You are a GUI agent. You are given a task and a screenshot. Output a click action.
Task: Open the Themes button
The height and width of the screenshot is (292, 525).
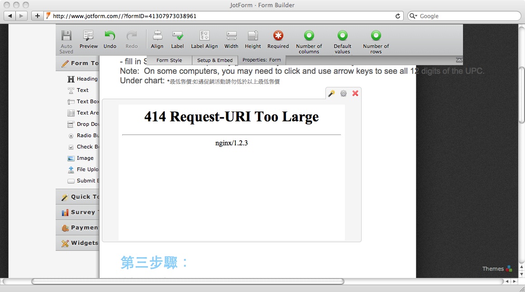[x=497, y=268]
